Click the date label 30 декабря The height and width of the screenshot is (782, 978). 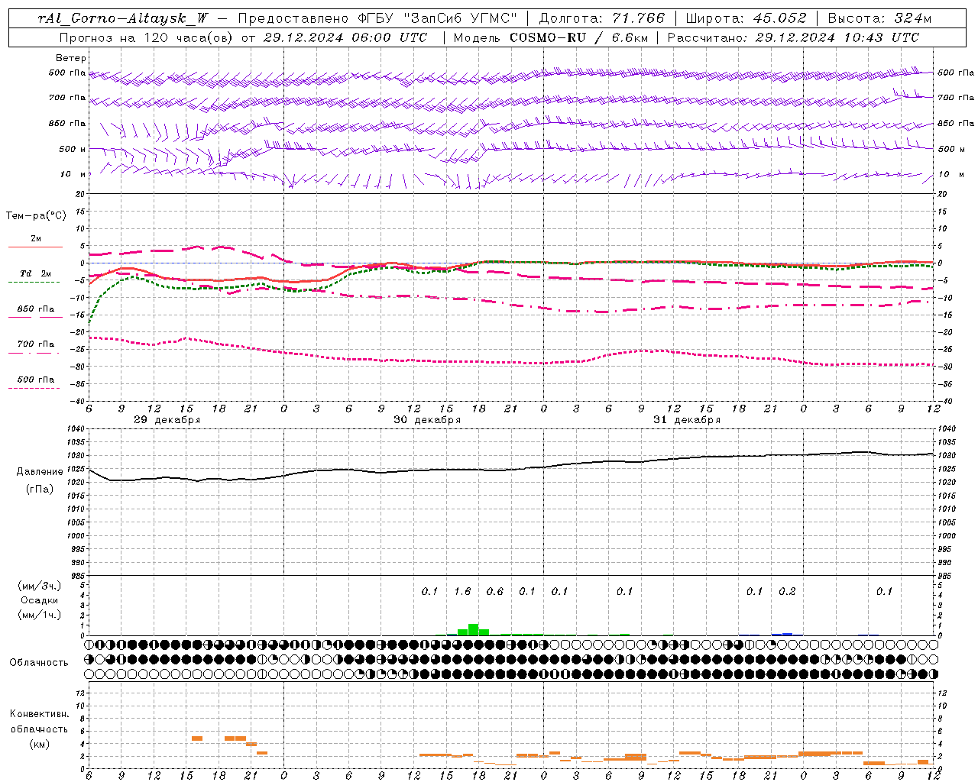point(427,420)
